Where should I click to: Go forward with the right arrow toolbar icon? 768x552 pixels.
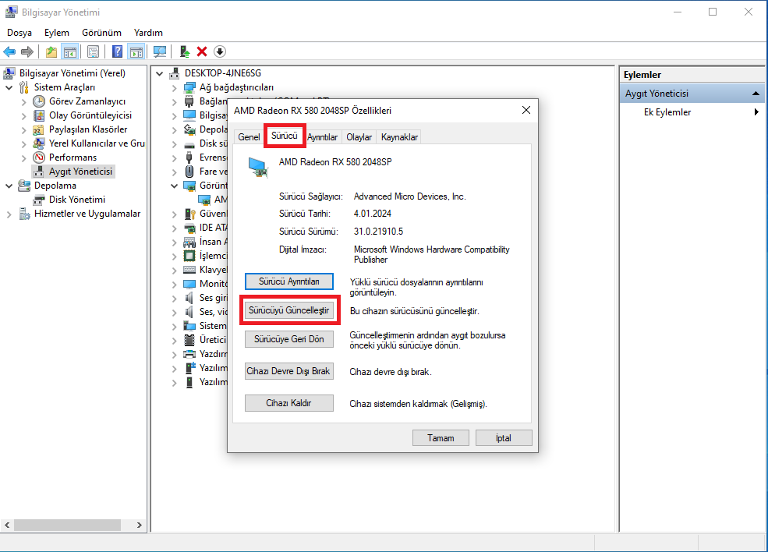(27, 51)
